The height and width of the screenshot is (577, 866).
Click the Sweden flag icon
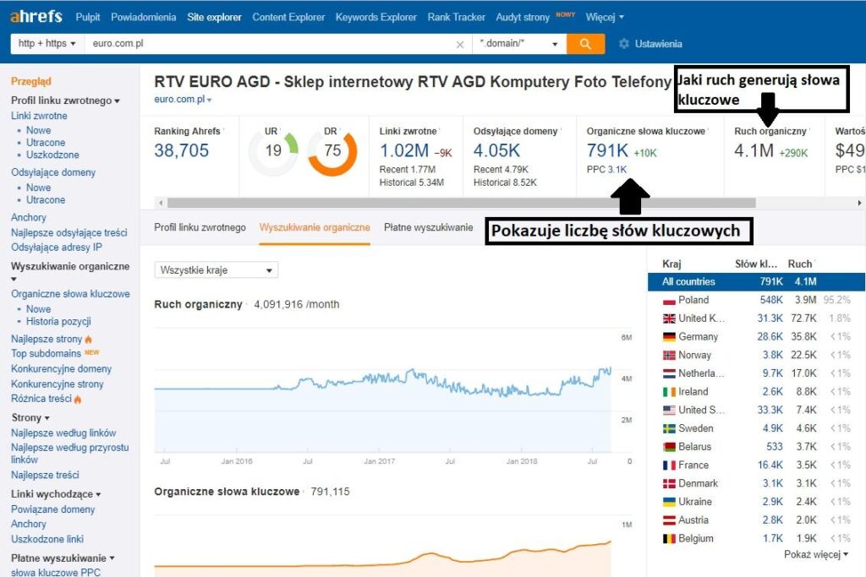point(669,428)
